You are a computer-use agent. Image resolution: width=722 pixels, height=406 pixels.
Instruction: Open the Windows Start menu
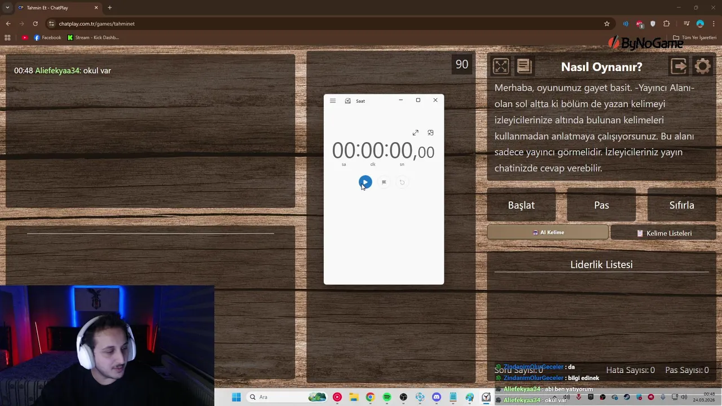236,397
